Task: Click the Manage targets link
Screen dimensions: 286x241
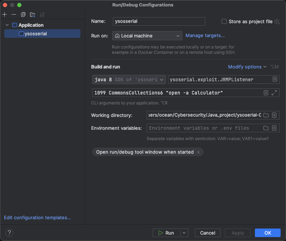Action: [x=205, y=35]
